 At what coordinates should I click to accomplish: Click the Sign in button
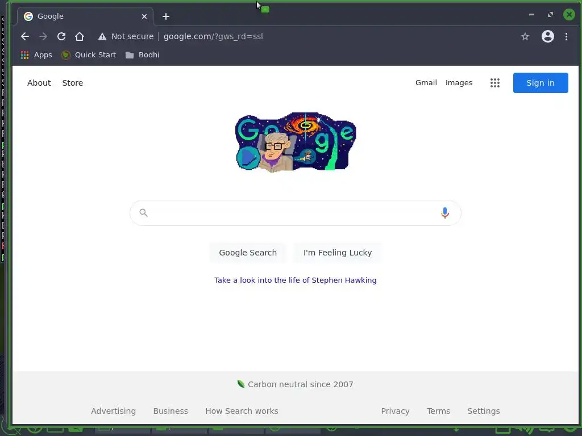coord(541,83)
